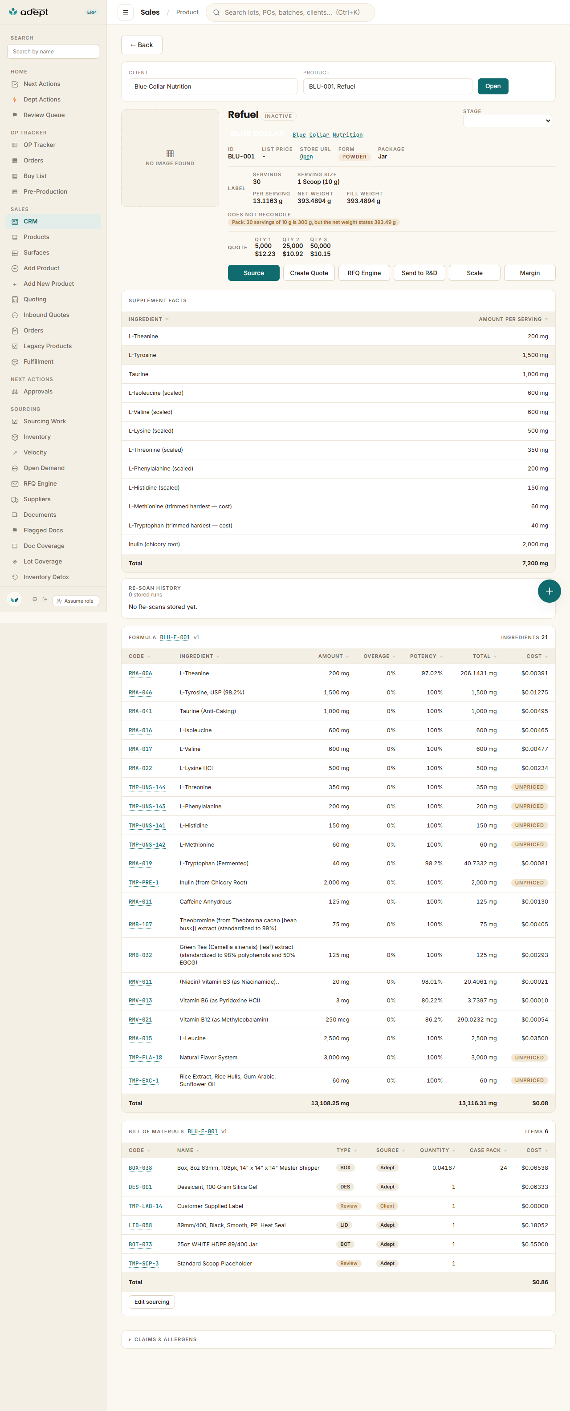Click the sidebar Search by name field
The image size is (570, 1411).
pyautogui.click(x=53, y=52)
